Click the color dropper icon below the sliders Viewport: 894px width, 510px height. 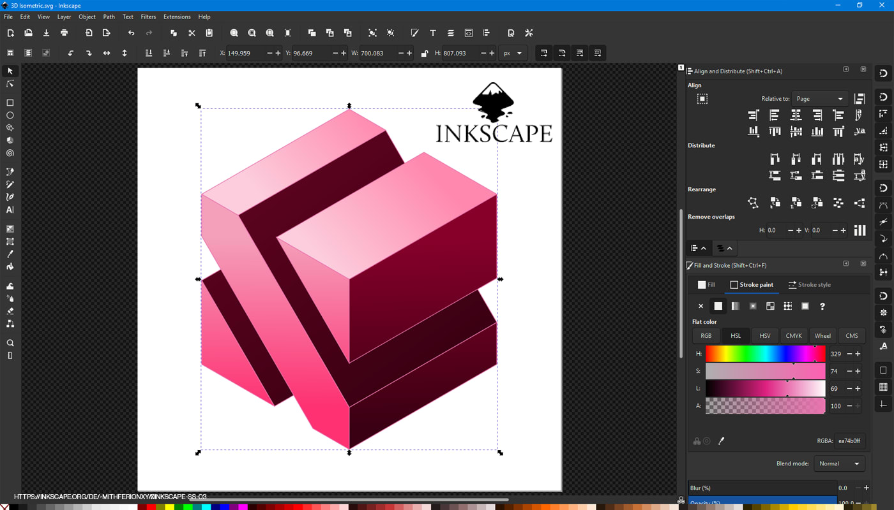(722, 441)
